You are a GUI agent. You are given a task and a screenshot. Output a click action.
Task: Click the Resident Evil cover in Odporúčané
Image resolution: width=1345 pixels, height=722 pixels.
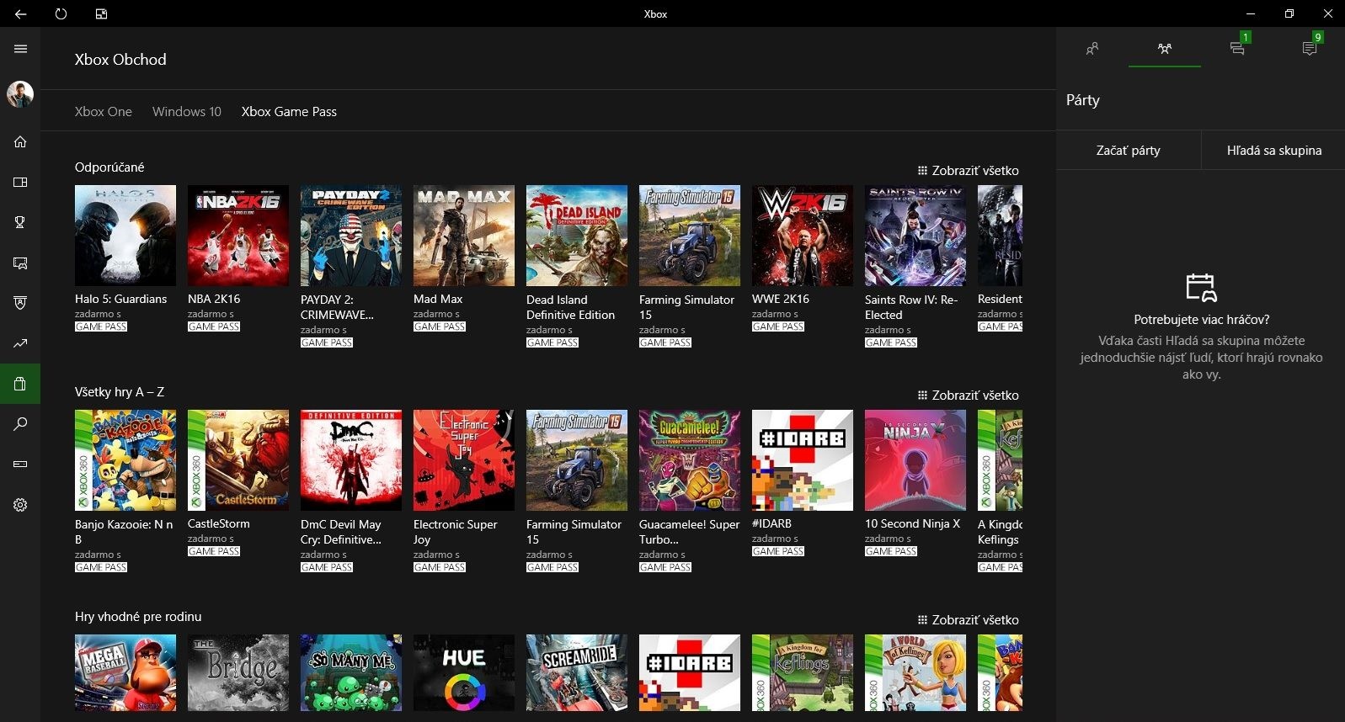tap(1000, 236)
